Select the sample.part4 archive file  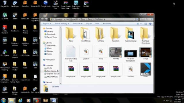point(116,70)
